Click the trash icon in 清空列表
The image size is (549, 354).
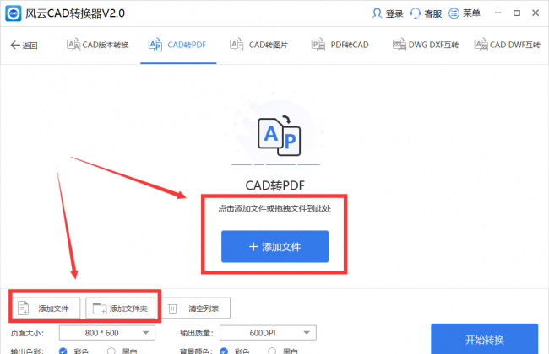[x=172, y=308]
